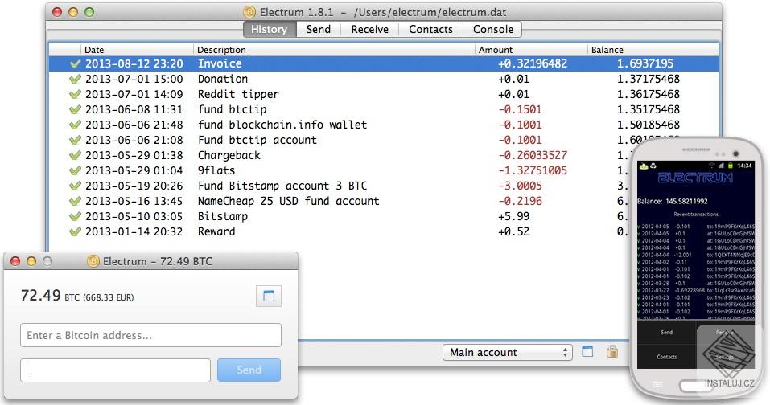This screenshot has width=770, height=405.
Task: Select the Donation transaction row
Action: click(x=384, y=79)
